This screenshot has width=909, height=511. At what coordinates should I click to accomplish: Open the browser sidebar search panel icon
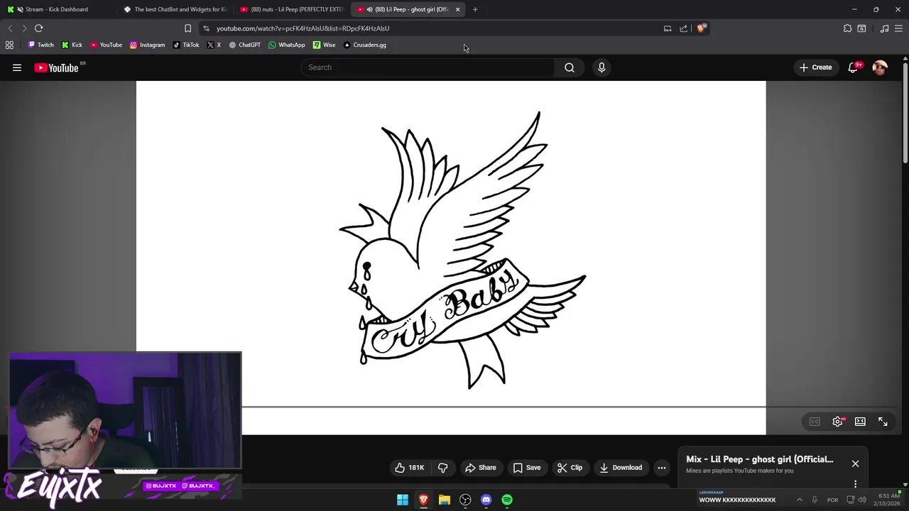tap(861, 28)
